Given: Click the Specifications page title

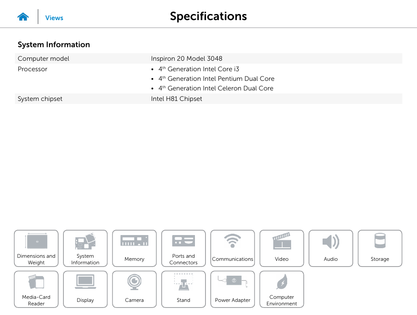Looking at the screenshot, I should coord(208,17).
